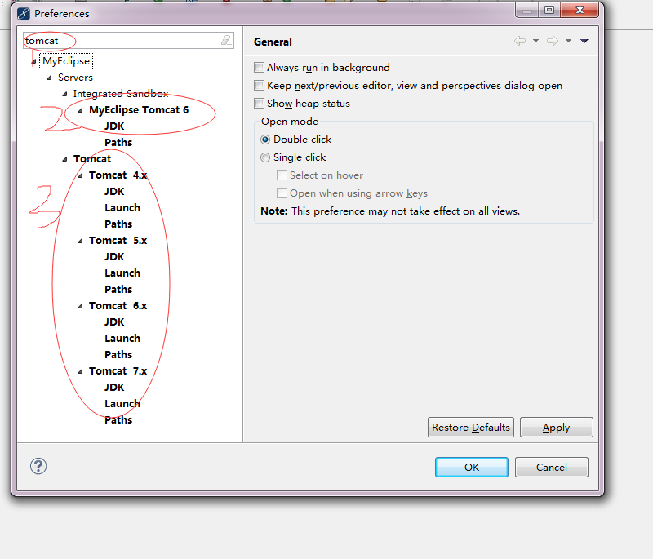Toggle Keep next/previous editor dialog open
The width and height of the screenshot is (653, 559).
pos(259,86)
